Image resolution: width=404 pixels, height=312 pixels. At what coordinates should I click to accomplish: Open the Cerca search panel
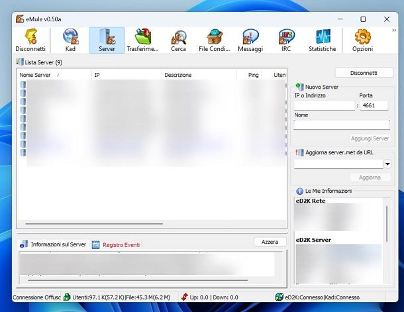[x=178, y=40]
